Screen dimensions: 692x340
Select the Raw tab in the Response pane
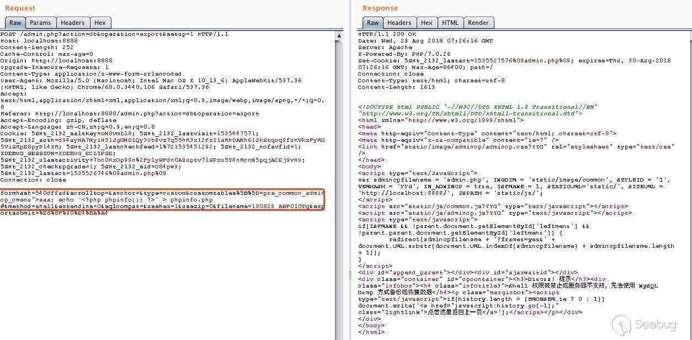tap(373, 23)
